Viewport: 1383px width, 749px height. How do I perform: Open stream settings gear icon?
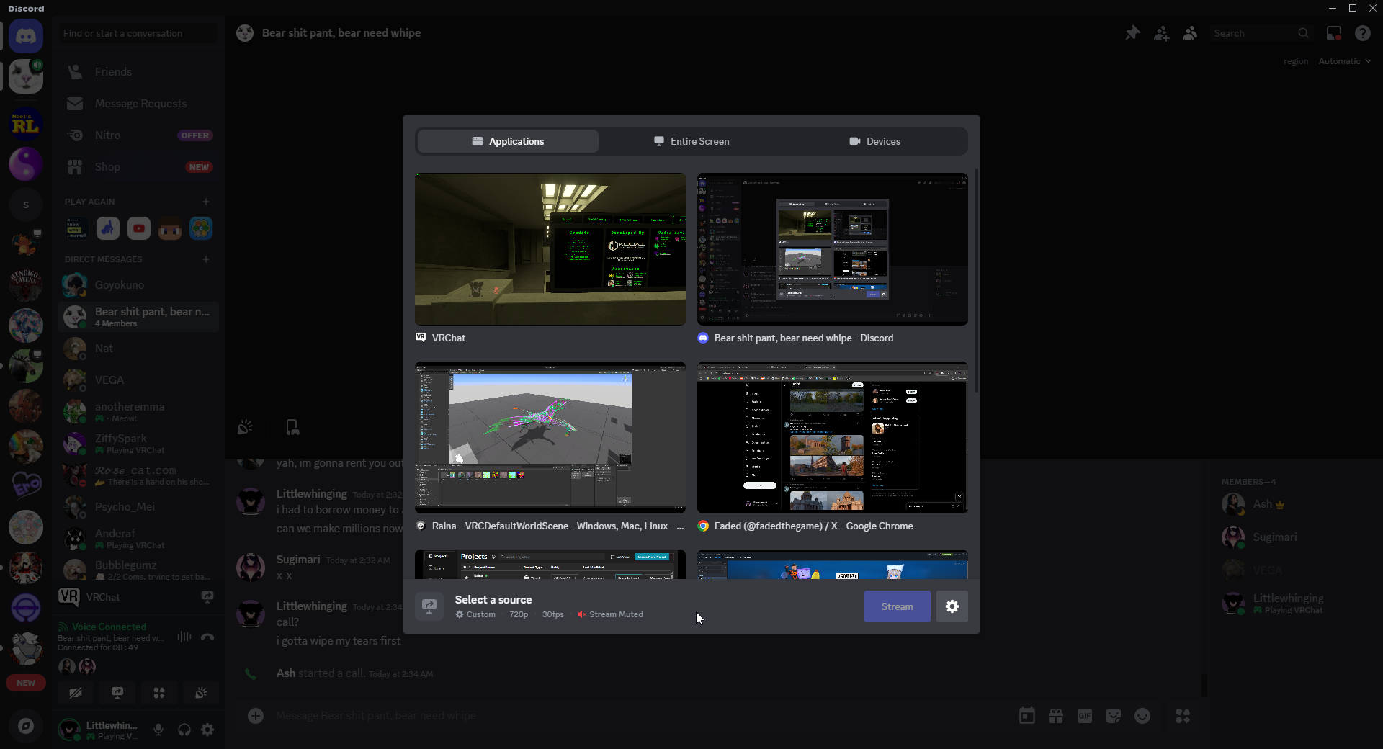click(952, 606)
